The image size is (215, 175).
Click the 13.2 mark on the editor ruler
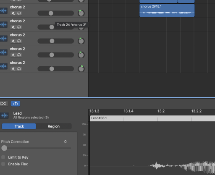coord(161,111)
